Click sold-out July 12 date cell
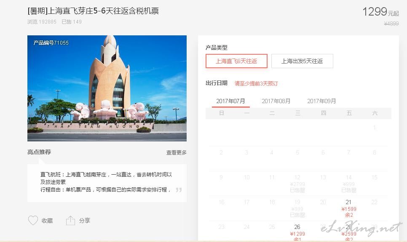 pos(297,183)
